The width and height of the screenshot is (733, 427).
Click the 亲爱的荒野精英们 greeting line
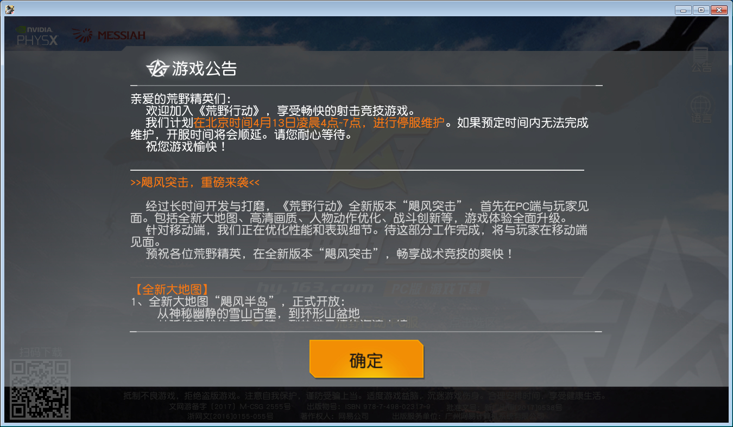coord(181,99)
